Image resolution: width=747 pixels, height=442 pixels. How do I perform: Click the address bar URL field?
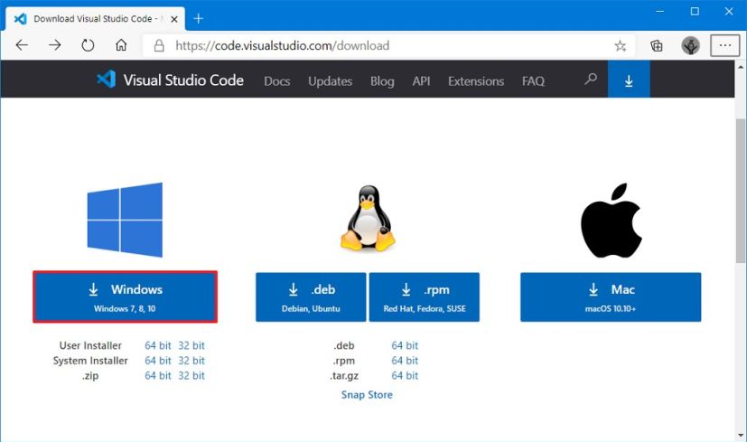(388, 46)
